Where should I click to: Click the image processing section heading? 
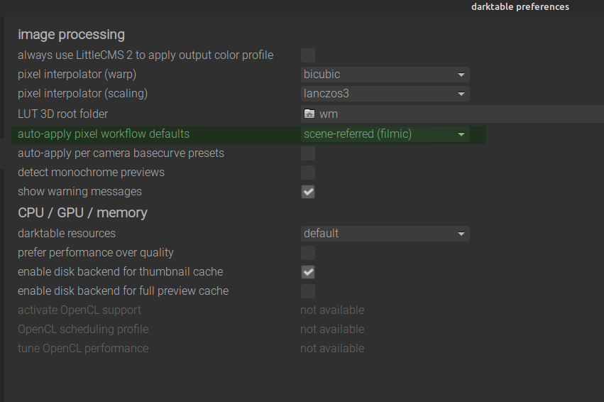(x=71, y=34)
